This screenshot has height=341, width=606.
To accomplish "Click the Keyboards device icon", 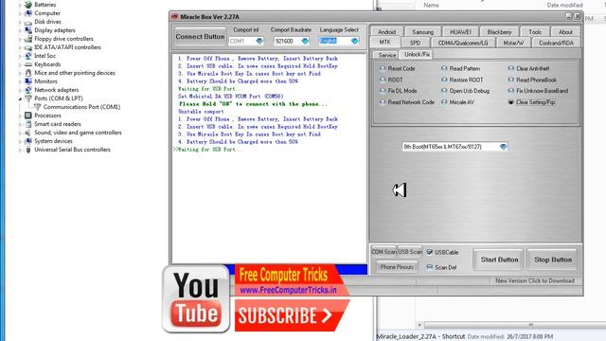I will (x=28, y=64).
